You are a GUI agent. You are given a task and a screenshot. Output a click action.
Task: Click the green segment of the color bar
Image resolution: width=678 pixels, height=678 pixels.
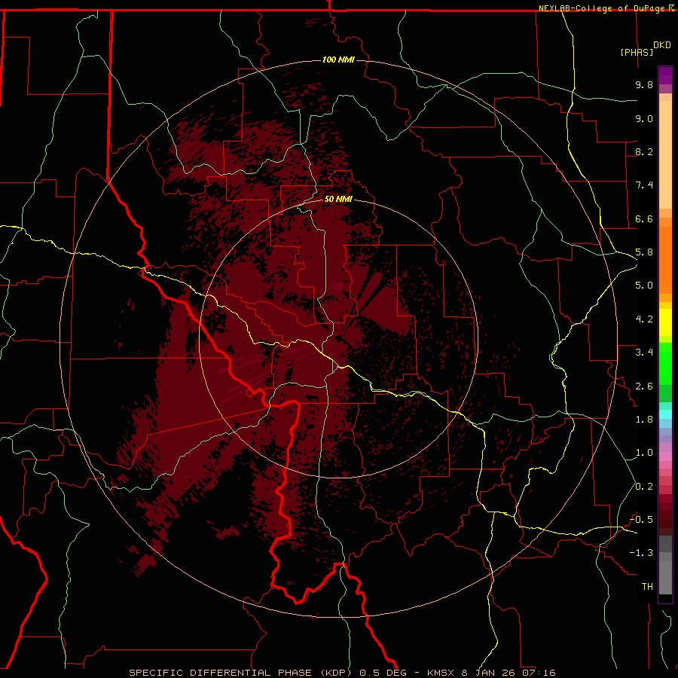(665, 364)
